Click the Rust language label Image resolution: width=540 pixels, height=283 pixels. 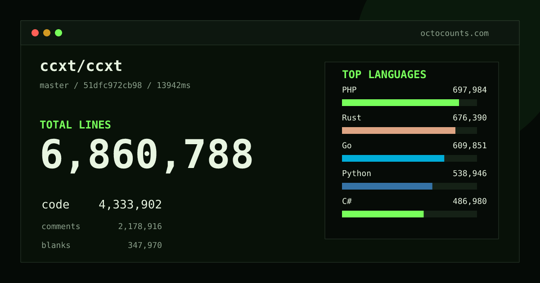(x=351, y=118)
